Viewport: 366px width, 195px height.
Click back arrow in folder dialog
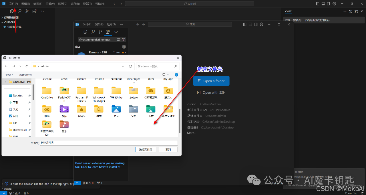pos(6,66)
